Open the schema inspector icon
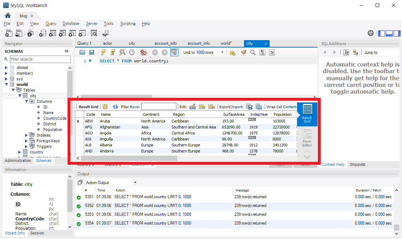Image resolution: width=402 pixels, height=239 pixels. 30,33
